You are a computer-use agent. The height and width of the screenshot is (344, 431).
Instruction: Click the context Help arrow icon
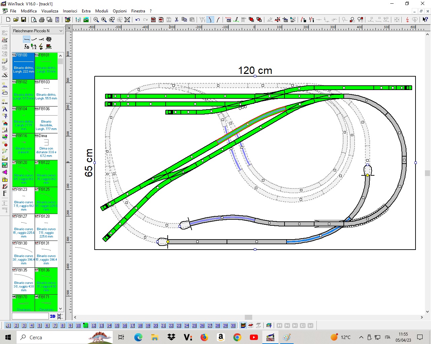(425, 20)
